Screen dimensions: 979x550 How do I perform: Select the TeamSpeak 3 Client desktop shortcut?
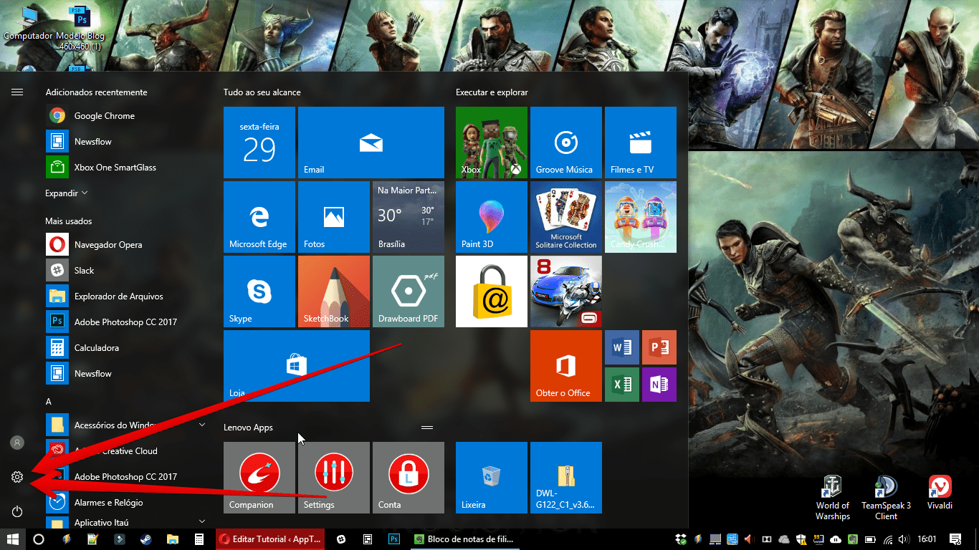pyautogui.click(x=886, y=498)
